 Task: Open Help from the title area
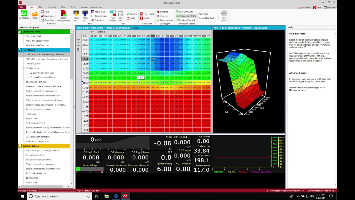coord(317,7)
